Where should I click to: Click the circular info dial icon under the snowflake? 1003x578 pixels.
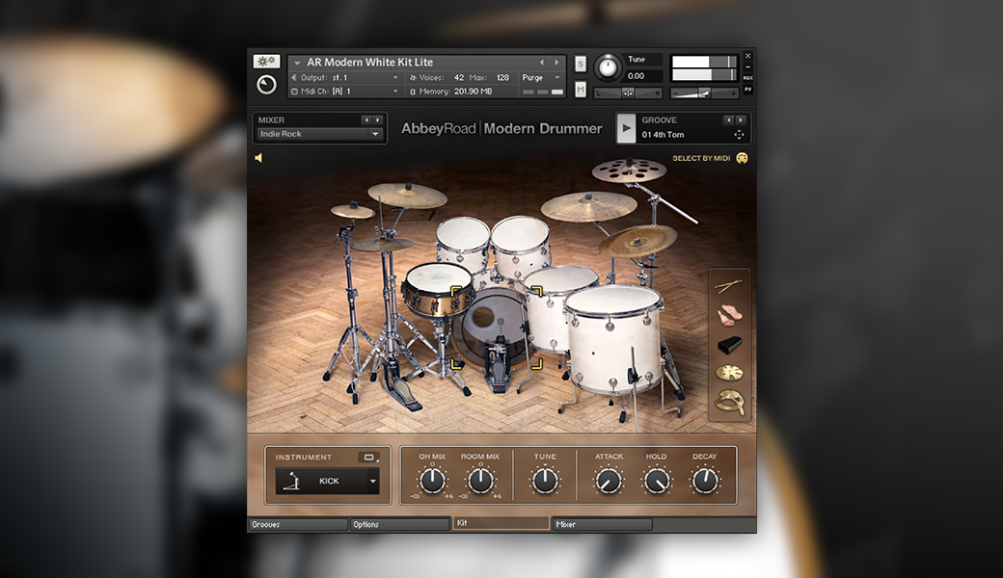coord(266,85)
